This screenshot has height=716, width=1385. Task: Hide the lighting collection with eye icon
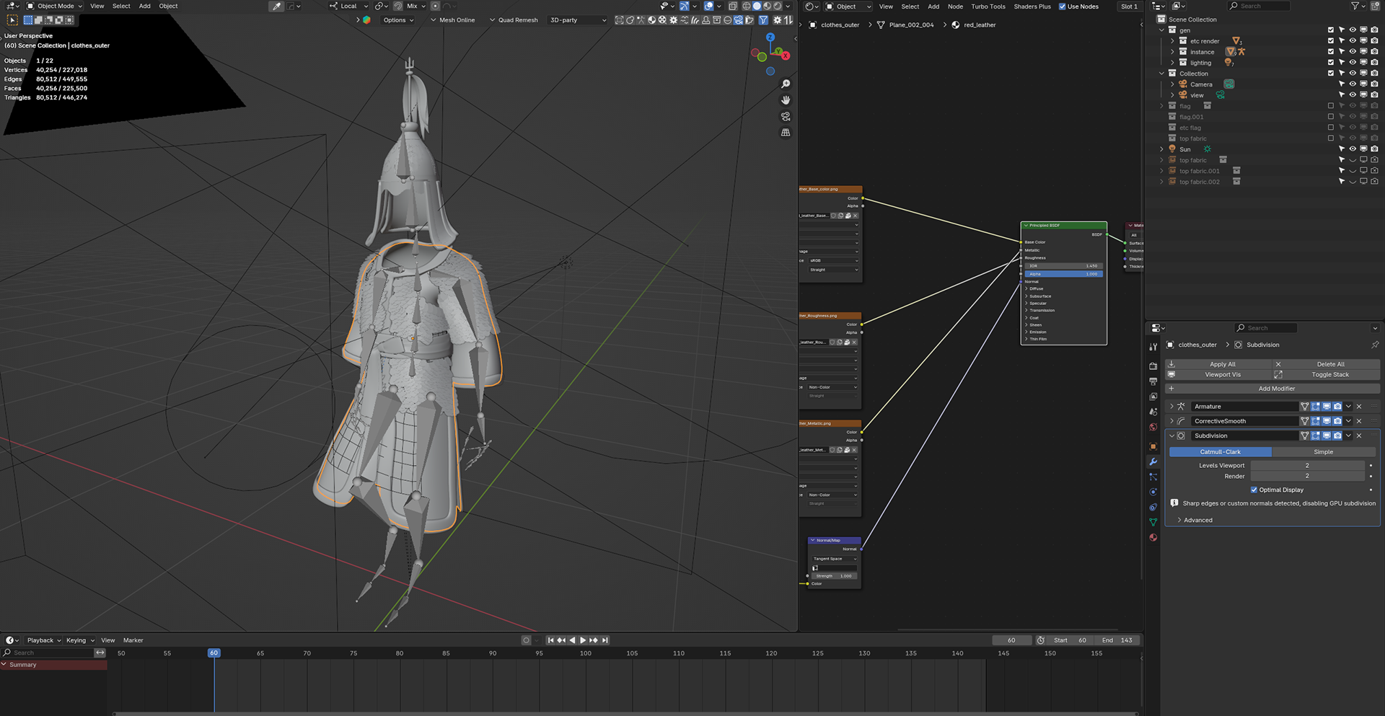click(x=1353, y=62)
